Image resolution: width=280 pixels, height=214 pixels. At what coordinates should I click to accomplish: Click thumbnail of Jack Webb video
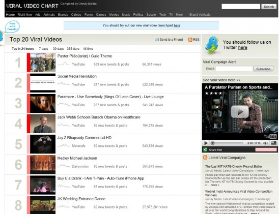pos(43,124)
